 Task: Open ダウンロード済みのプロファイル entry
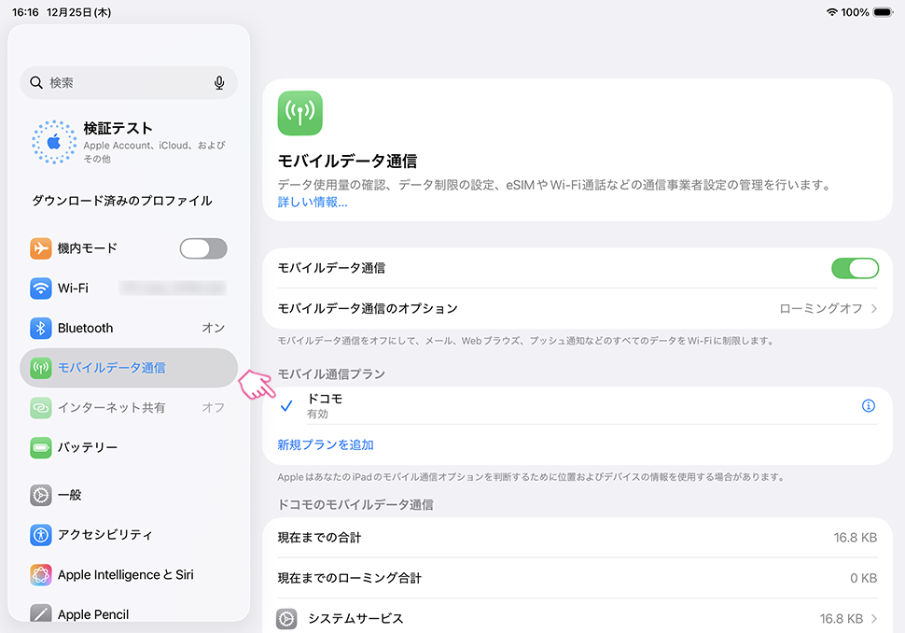click(122, 201)
